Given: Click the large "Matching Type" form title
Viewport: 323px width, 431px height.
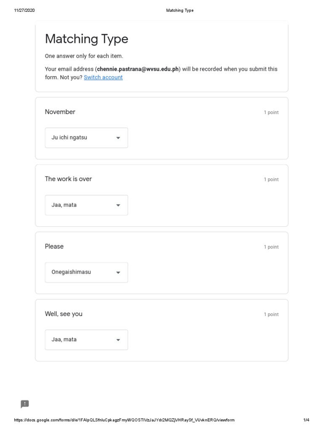Looking at the screenshot, I should point(87,39).
